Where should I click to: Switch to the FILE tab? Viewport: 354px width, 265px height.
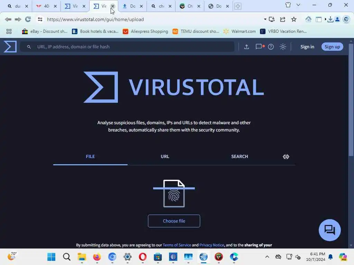click(90, 157)
